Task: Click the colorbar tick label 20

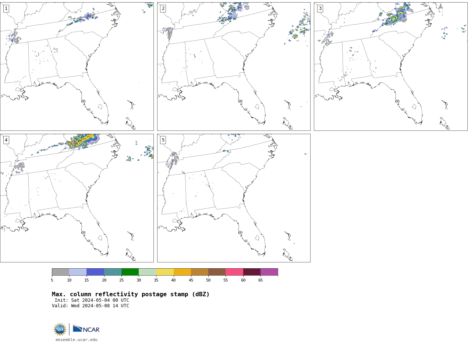Action: click(x=104, y=280)
